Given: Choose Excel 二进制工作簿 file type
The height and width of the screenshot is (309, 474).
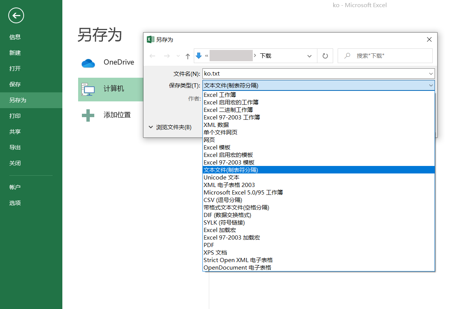Looking at the screenshot, I should (319, 110).
